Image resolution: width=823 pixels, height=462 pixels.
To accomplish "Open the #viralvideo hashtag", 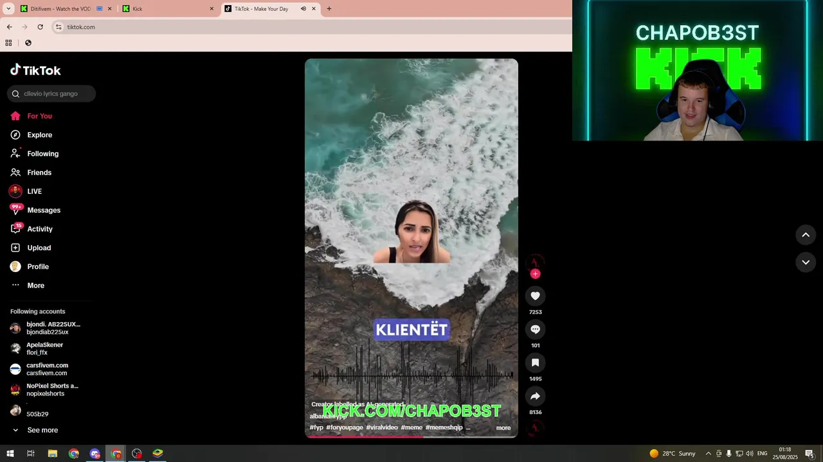I will tap(382, 427).
